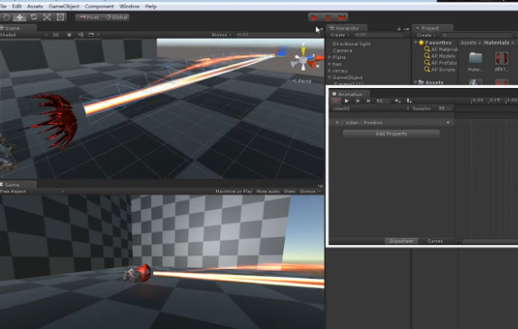
Task: Click the Materials folder thumbnail
Action: (475, 58)
